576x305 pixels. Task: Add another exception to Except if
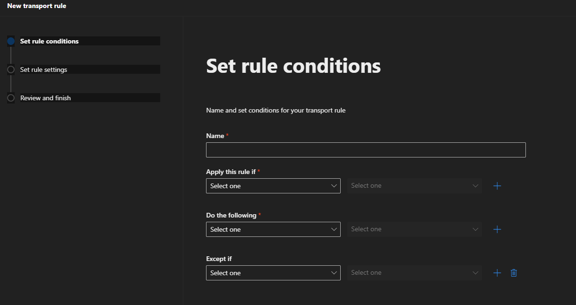(497, 273)
